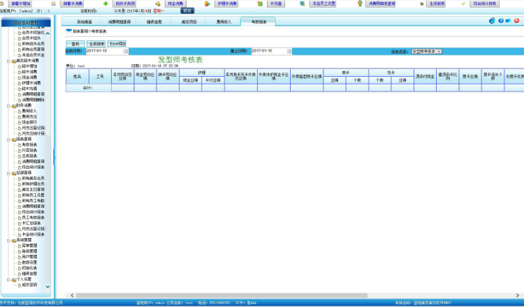Click horizontal scrollbar left arrow
Image resolution: width=524 pixels, height=307 pixels.
click(72, 295)
